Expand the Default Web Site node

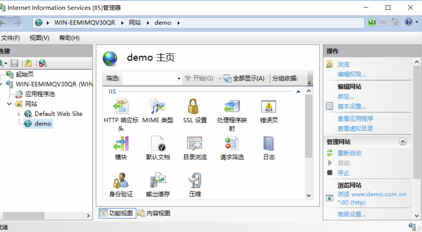pos(18,114)
